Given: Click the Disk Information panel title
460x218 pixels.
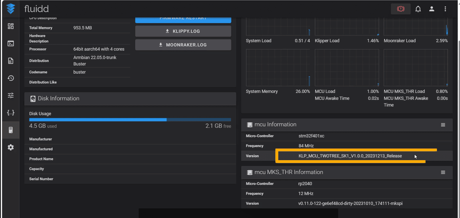Looking at the screenshot, I should pyautogui.click(x=59, y=98).
